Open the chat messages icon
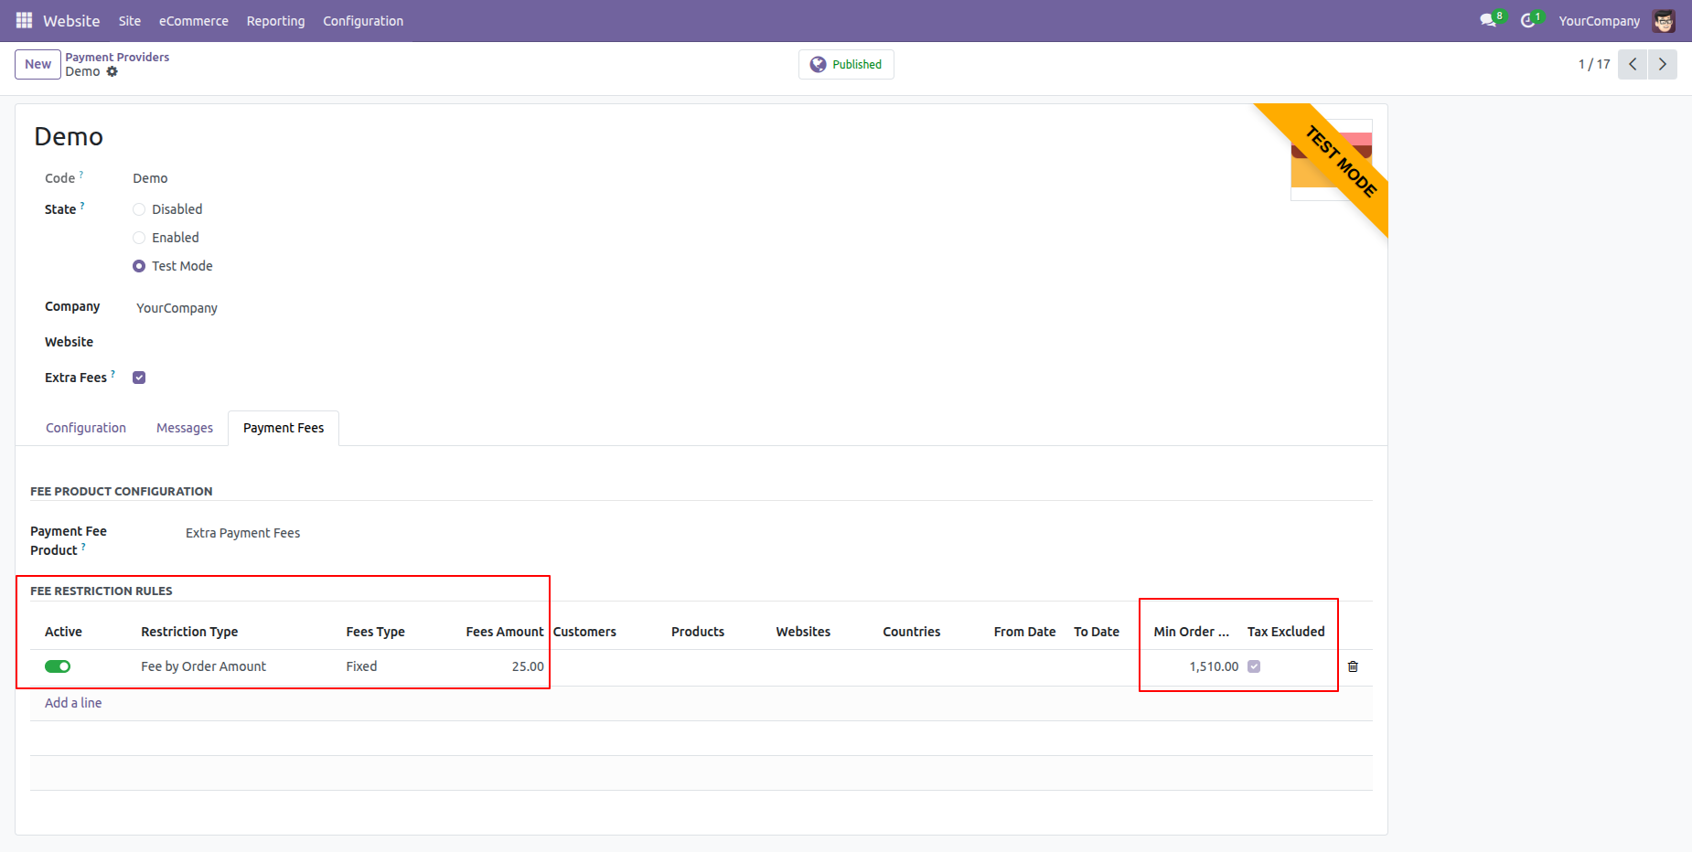1692x852 pixels. 1488,20
